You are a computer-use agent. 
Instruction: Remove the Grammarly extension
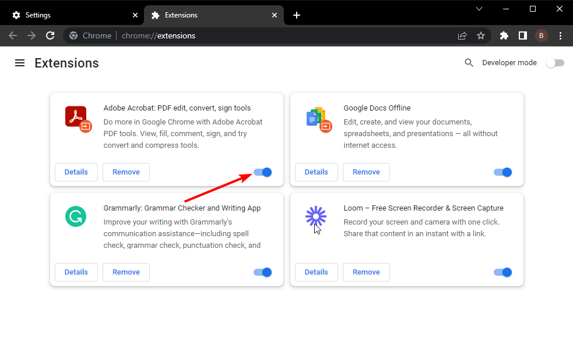pyautogui.click(x=126, y=272)
